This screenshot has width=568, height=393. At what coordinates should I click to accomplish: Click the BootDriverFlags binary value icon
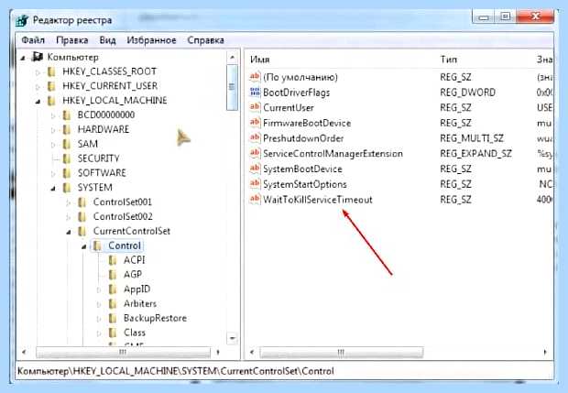point(255,92)
